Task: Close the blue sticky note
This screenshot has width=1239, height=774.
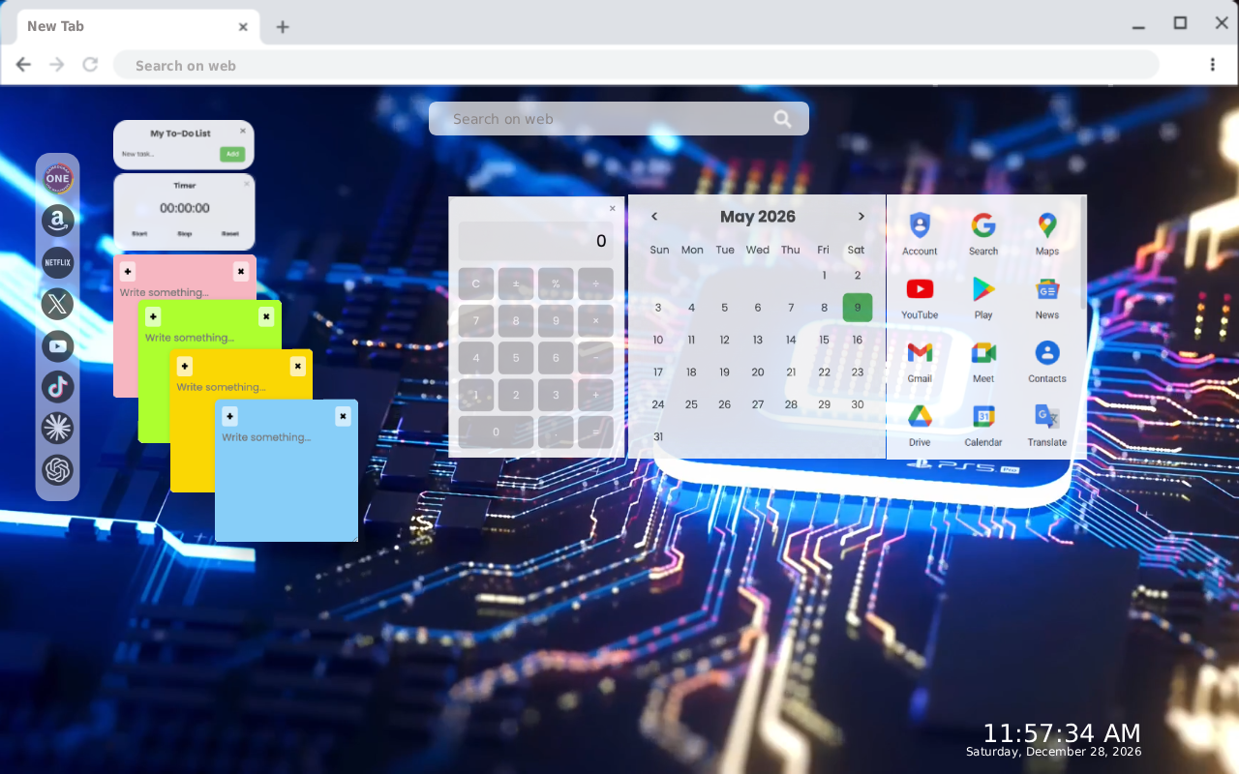Action: click(x=343, y=417)
